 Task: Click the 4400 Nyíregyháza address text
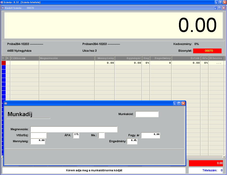pyautogui.click(x=19, y=51)
